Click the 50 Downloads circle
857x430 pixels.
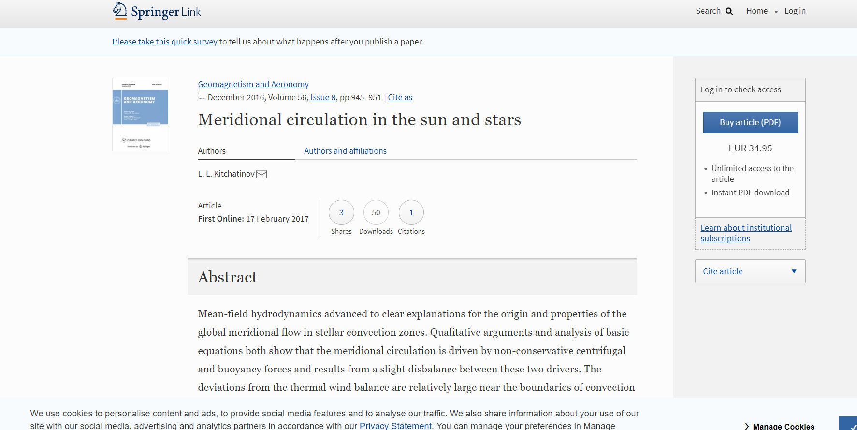point(376,212)
